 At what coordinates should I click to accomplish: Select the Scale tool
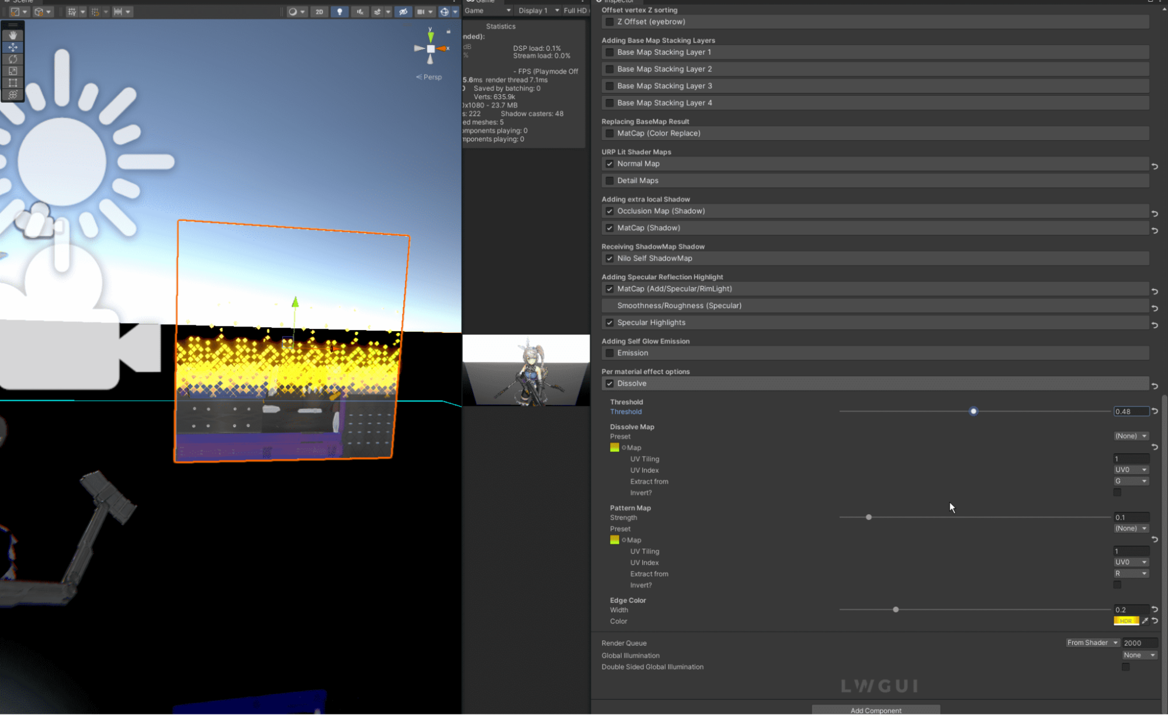pyautogui.click(x=13, y=71)
